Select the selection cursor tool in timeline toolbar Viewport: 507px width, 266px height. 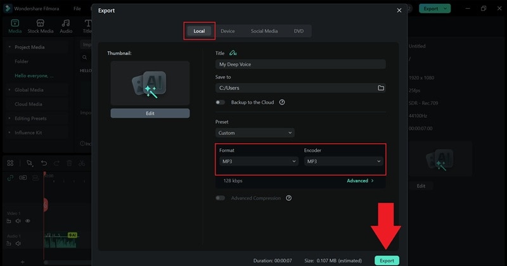click(x=30, y=163)
